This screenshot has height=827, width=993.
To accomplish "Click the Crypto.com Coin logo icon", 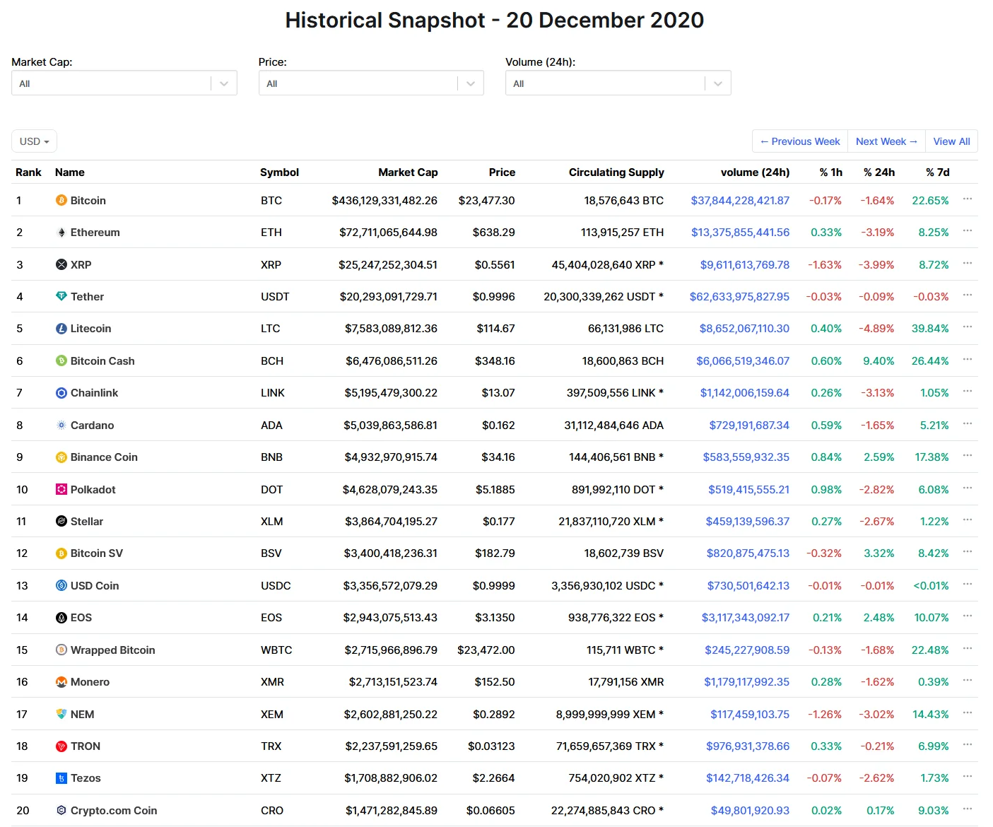I will (x=61, y=811).
